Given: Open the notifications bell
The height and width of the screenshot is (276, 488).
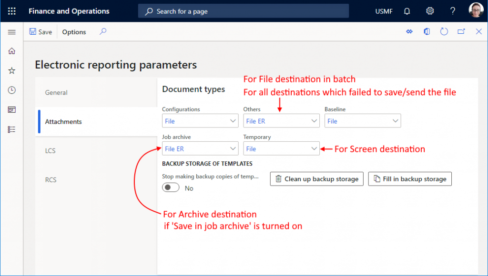Looking at the screenshot, I should 407,10.
